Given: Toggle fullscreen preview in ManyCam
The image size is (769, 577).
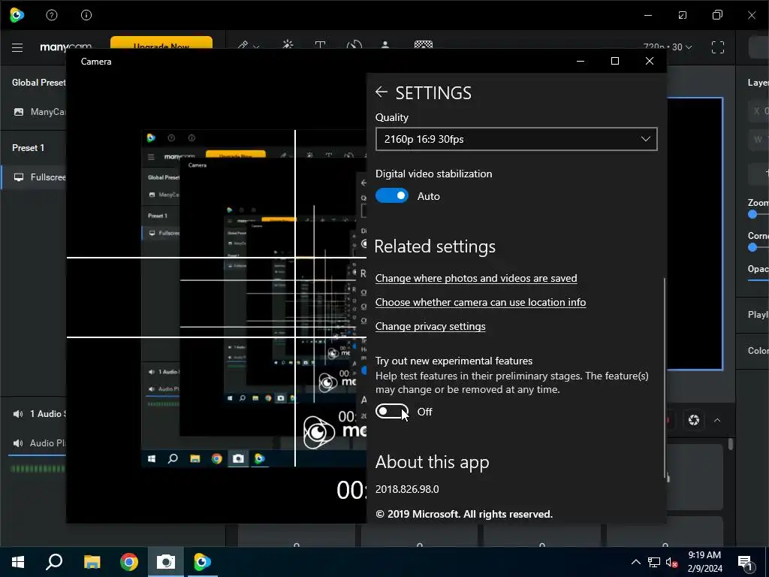Looking at the screenshot, I should tap(717, 47).
